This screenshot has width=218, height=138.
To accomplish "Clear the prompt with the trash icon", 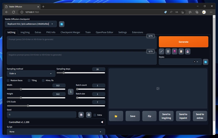I will click(168, 51).
